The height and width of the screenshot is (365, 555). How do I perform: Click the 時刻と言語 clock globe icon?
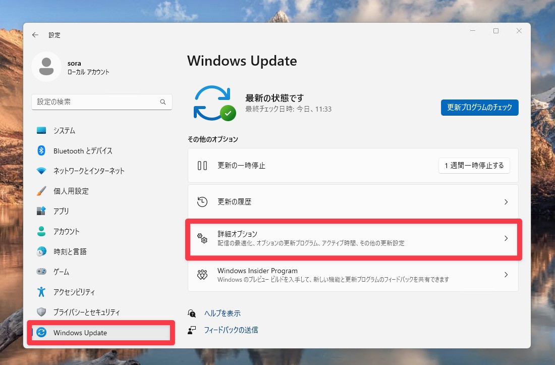click(41, 251)
